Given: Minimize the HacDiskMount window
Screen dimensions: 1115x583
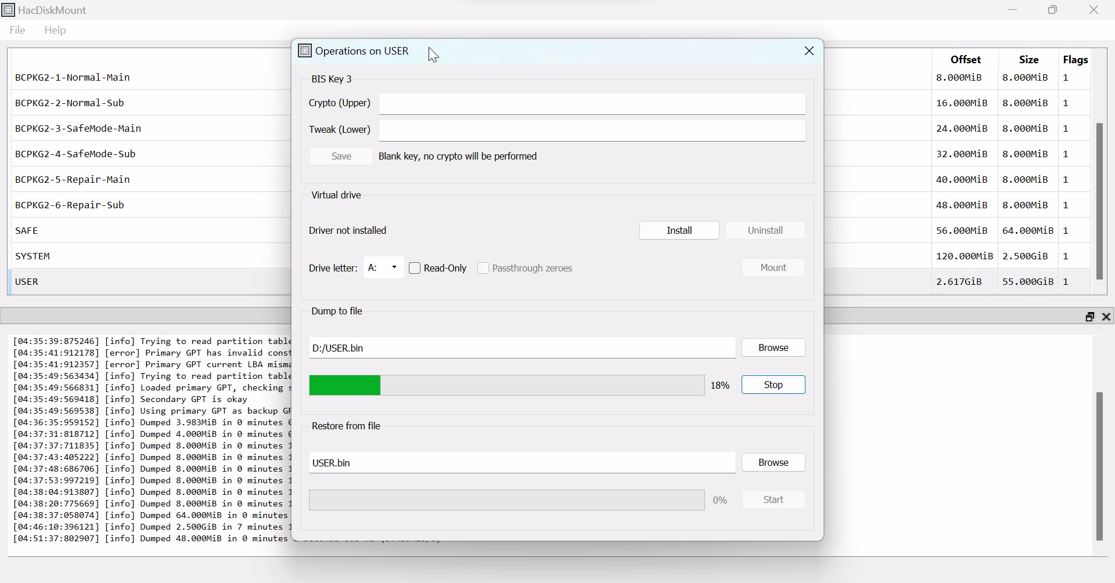Looking at the screenshot, I should [1013, 10].
